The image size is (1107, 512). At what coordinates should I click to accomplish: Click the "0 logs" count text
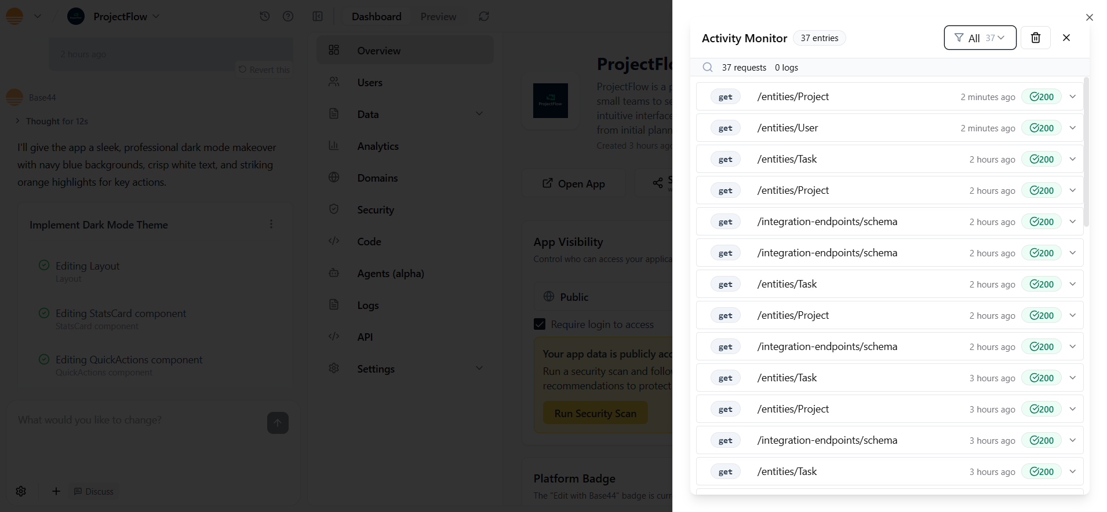point(786,68)
